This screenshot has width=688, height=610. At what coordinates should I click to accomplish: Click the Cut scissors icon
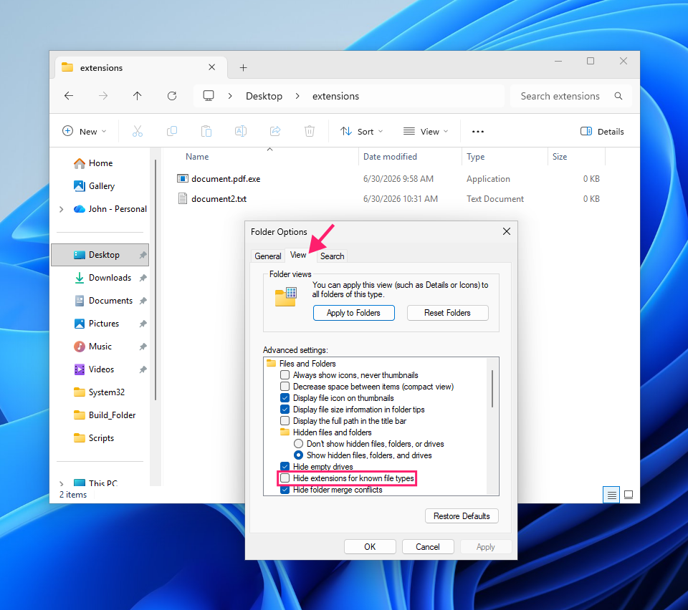[x=138, y=131]
